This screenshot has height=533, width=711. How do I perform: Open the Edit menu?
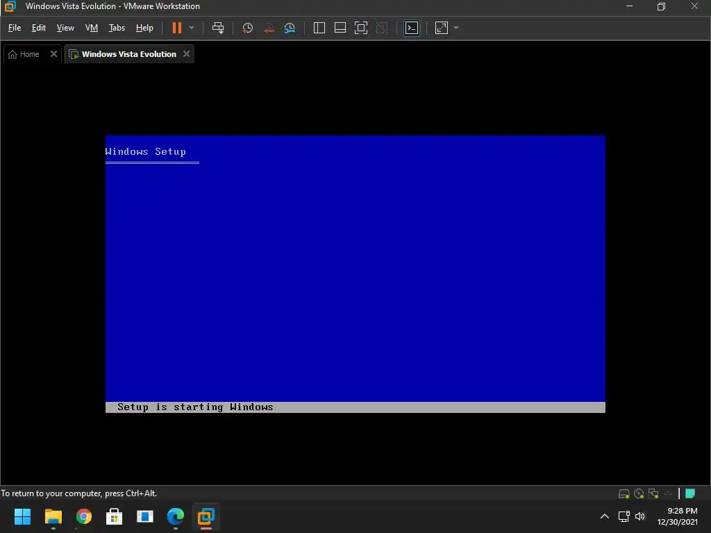(x=39, y=28)
